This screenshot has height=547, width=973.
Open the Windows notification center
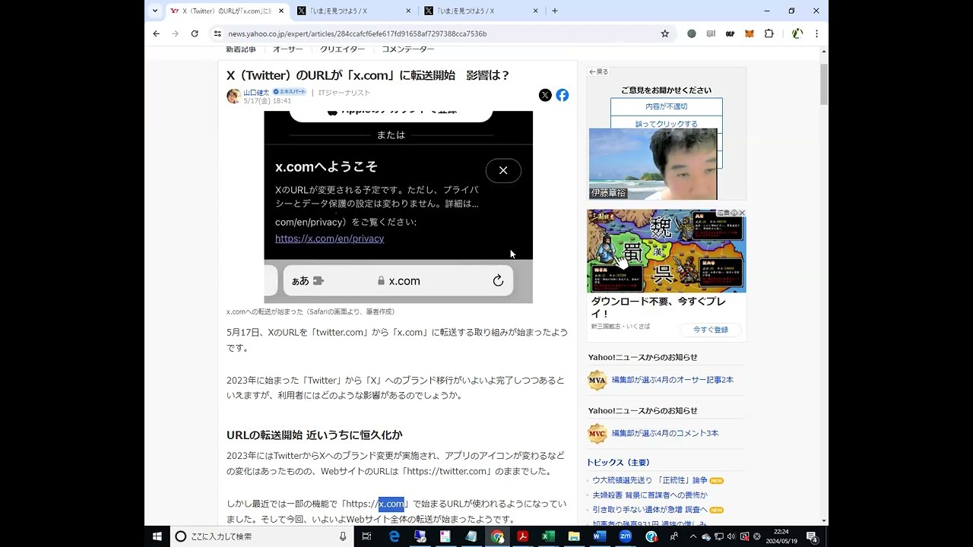pos(813,536)
